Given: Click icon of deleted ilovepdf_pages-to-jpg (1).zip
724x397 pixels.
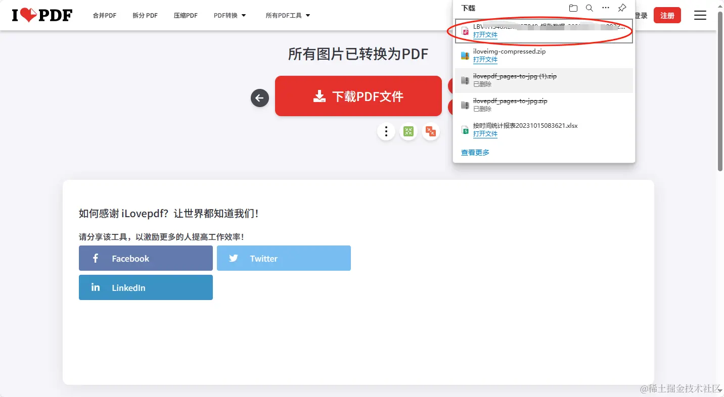Looking at the screenshot, I should pyautogui.click(x=465, y=80).
